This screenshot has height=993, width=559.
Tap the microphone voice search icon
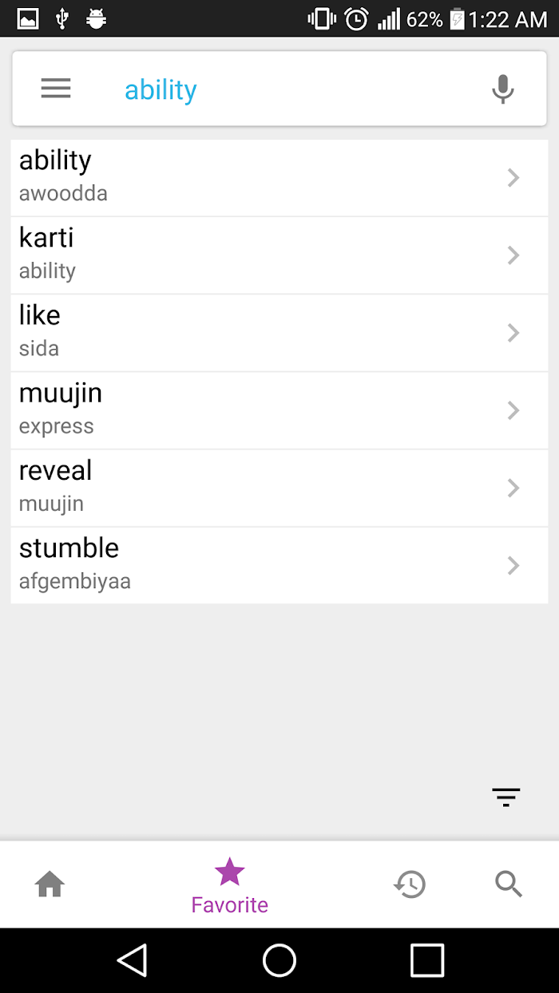503,89
